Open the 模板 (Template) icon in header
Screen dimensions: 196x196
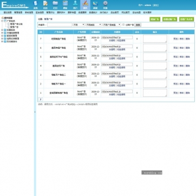point(65,5)
